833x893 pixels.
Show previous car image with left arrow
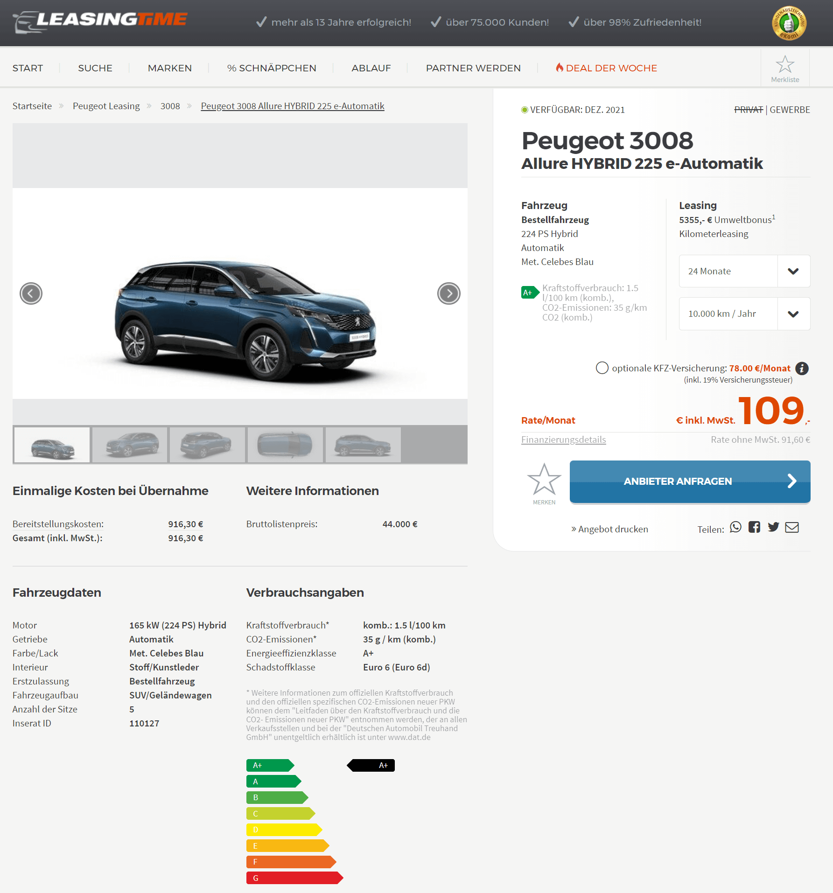point(31,293)
